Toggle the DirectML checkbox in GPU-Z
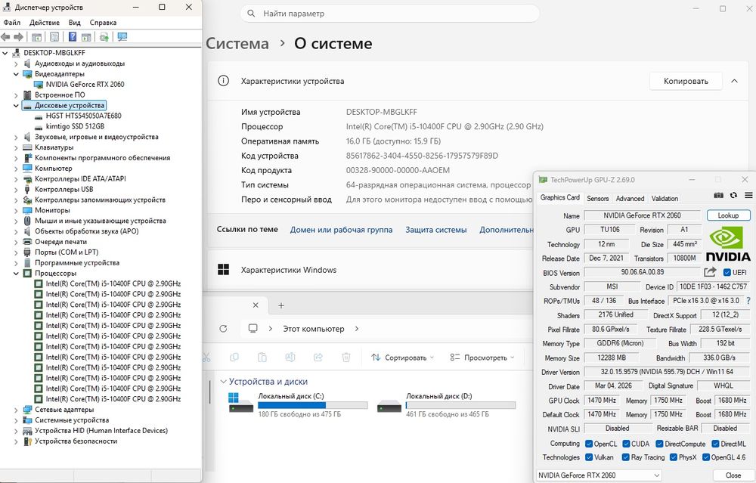 pyautogui.click(x=715, y=444)
